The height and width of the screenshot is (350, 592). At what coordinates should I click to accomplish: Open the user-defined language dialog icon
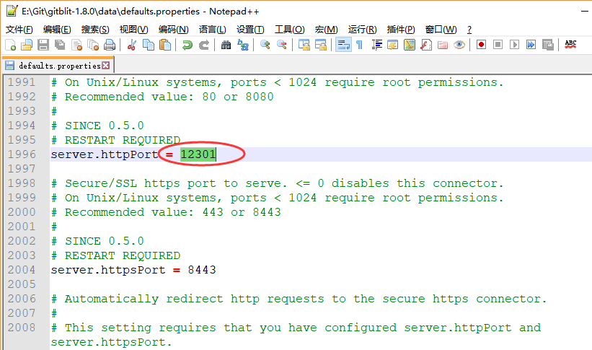click(x=393, y=45)
